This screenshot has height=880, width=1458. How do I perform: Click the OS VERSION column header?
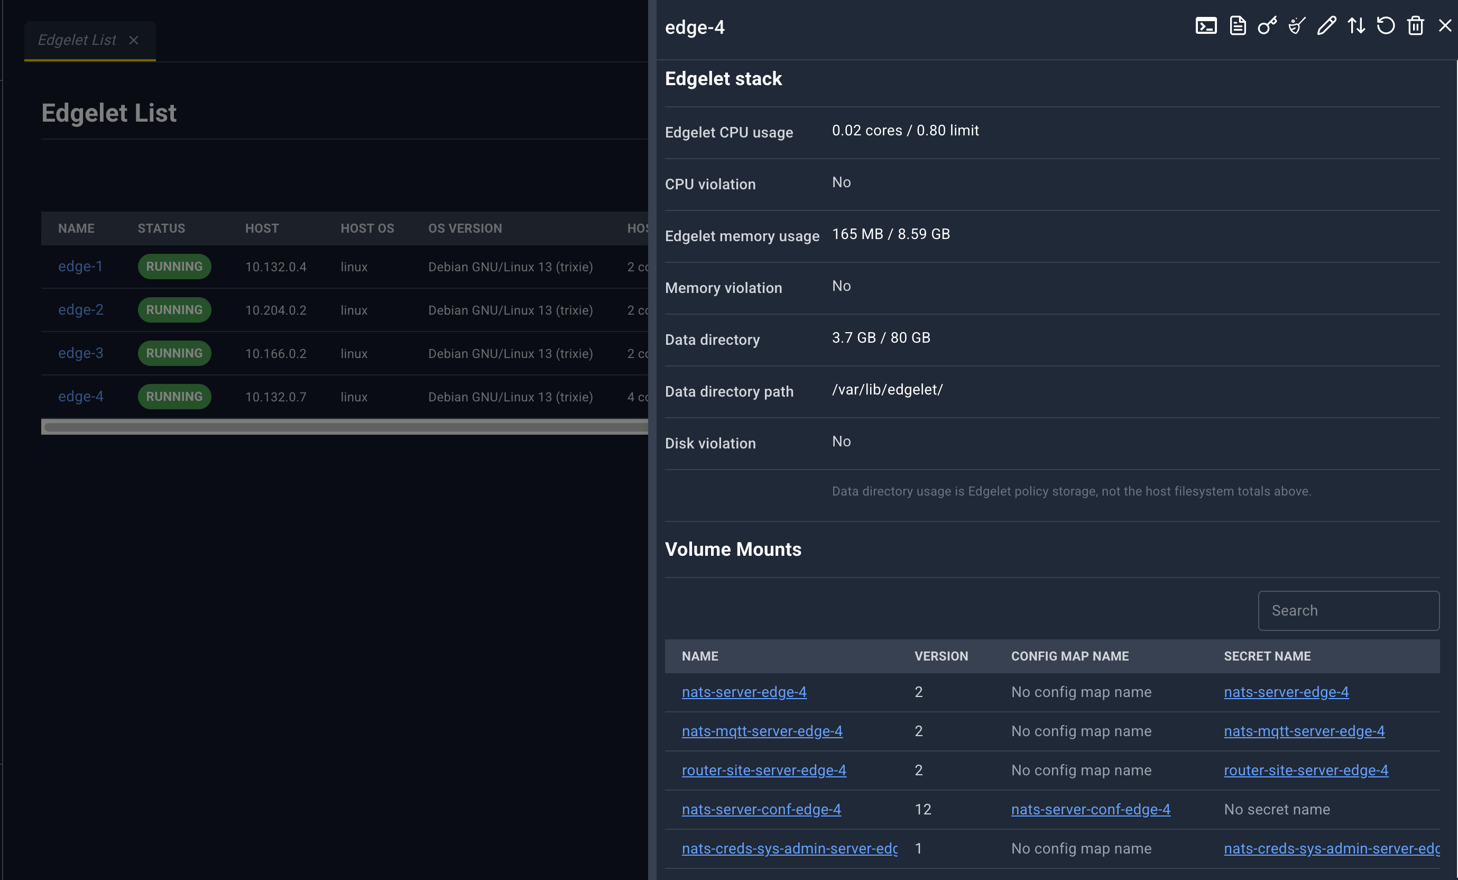465,228
